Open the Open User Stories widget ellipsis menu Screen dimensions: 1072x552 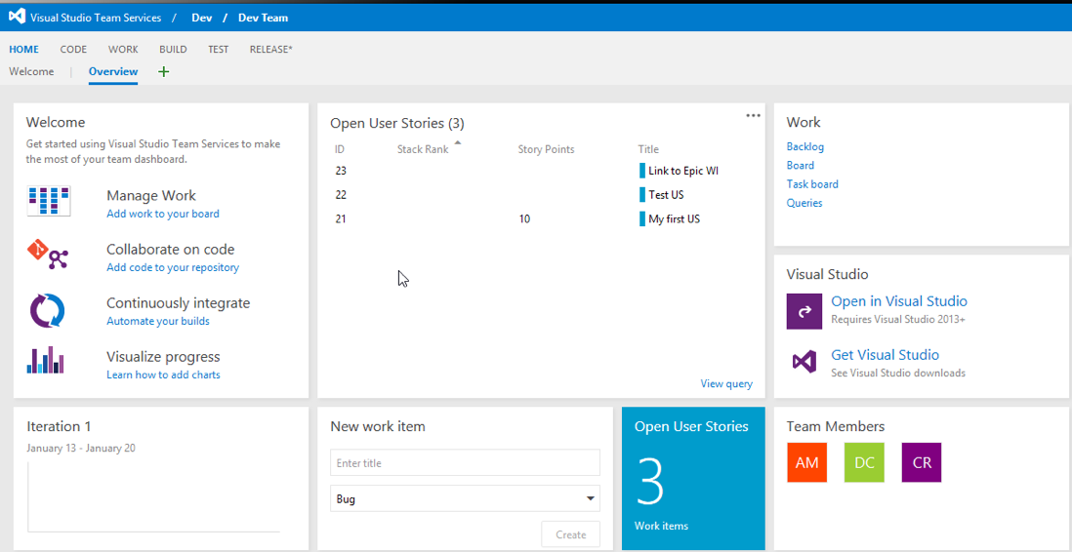tap(753, 115)
